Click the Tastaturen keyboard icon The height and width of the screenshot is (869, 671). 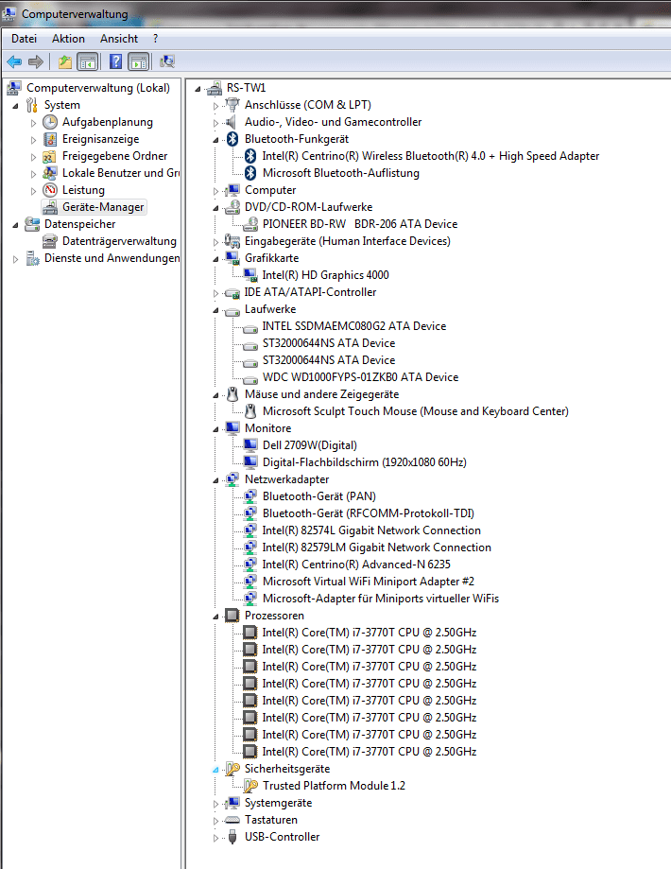pyautogui.click(x=232, y=820)
